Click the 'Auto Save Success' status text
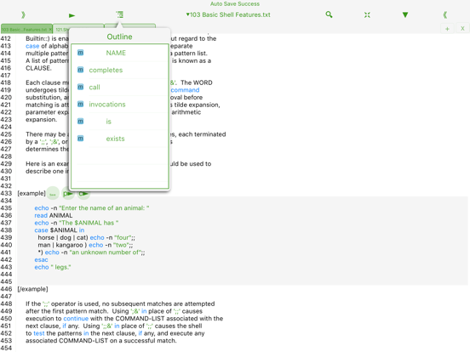 click(235, 4)
